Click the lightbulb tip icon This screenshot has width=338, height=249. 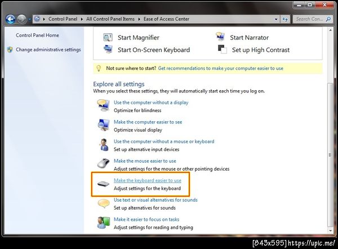point(99,68)
